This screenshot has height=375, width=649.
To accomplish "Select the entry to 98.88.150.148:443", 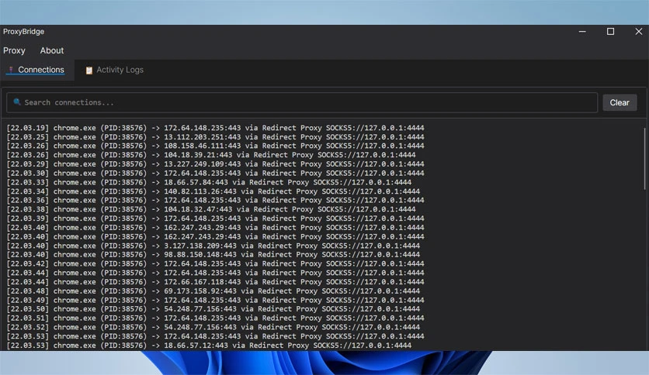I will tap(213, 255).
